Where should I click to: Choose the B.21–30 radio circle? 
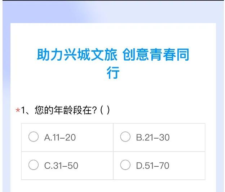point(125,137)
